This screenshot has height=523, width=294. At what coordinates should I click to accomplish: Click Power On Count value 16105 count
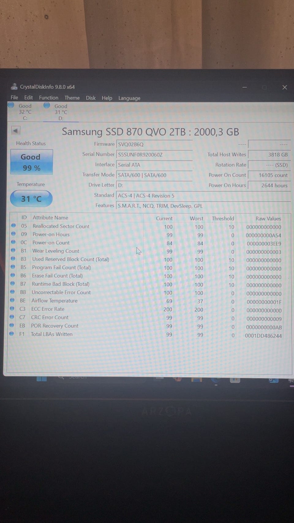pos(269,175)
